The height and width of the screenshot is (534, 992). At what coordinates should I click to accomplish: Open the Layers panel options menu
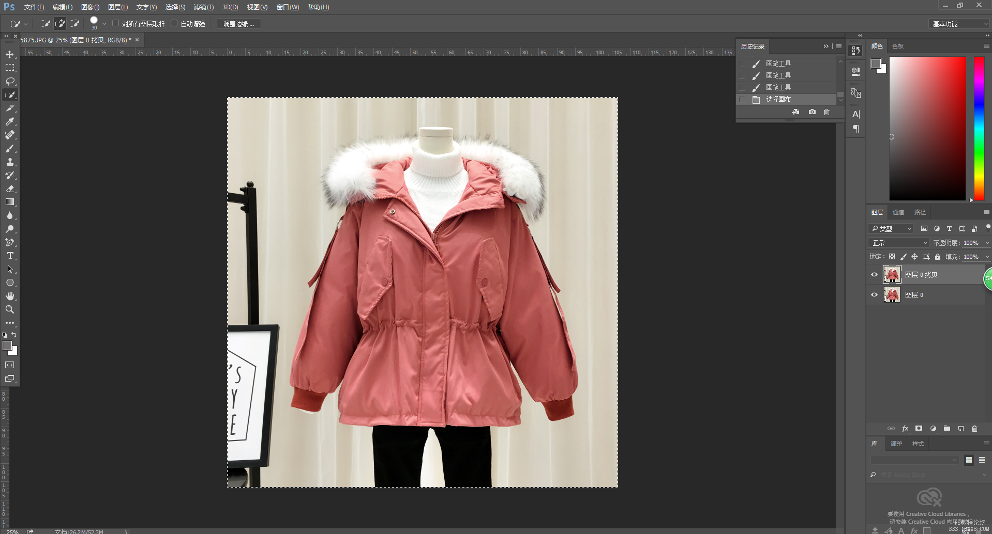point(986,212)
